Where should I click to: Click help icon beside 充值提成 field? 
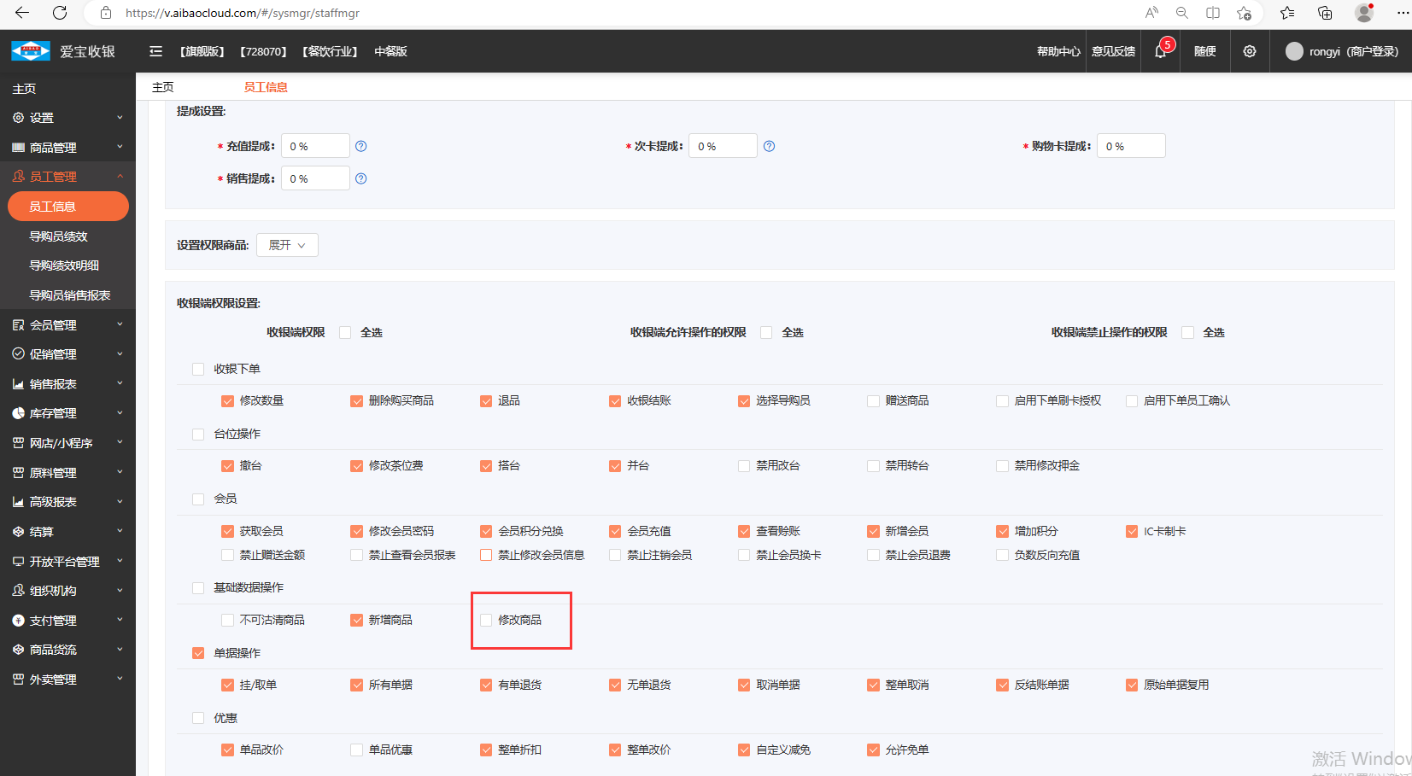(361, 147)
